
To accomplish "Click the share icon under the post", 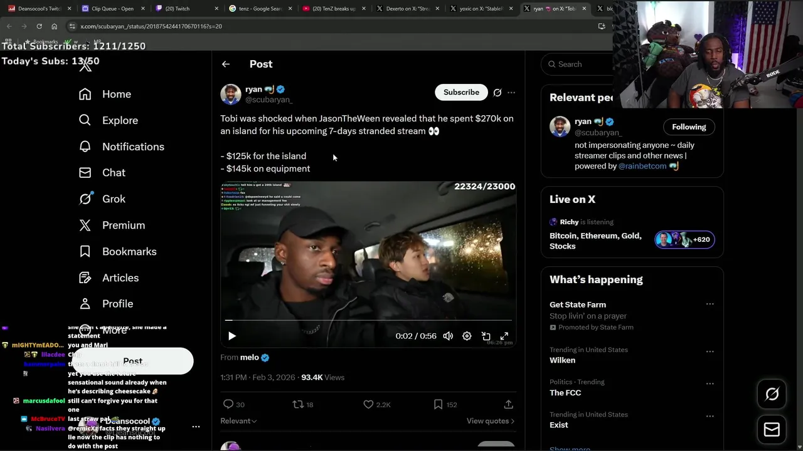I will pyautogui.click(x=508, y=405).
